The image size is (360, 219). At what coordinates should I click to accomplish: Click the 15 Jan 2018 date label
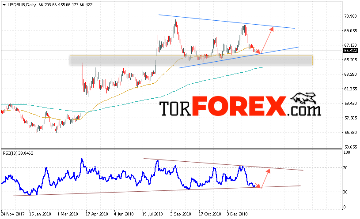click(x=40, y=214)
